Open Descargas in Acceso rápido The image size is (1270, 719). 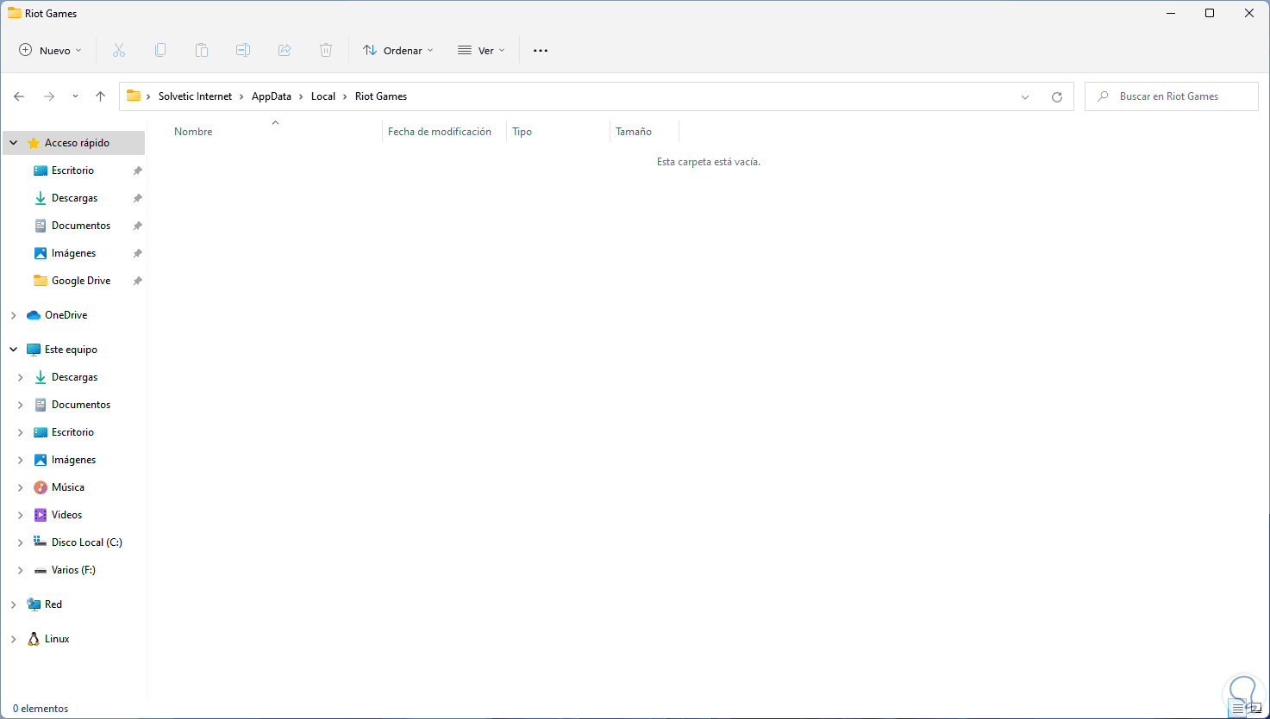point(74,198)
